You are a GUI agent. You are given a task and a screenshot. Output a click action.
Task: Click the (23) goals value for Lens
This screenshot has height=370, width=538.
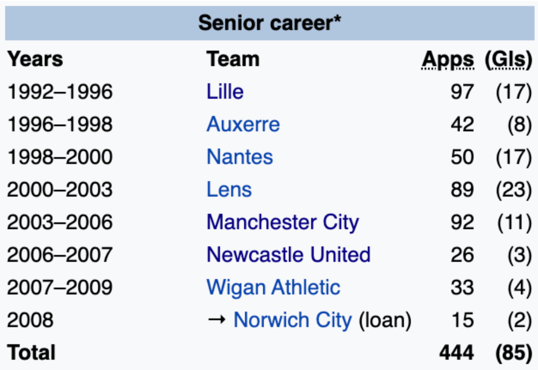click(514, 190)
